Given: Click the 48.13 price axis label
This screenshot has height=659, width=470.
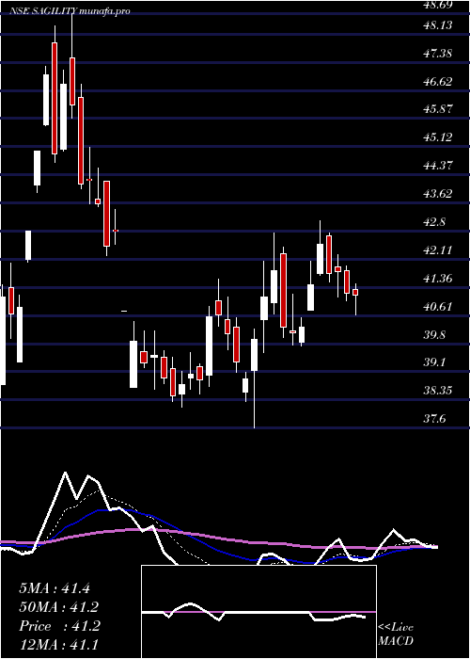Looking at the screenshot, I should [x=438, y=25].
